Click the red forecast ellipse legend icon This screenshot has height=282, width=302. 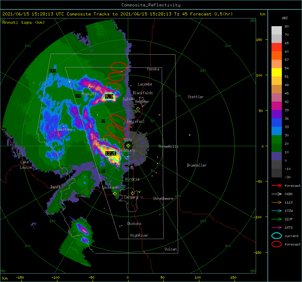(276, 244)
